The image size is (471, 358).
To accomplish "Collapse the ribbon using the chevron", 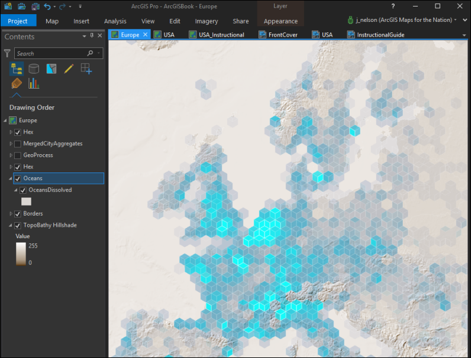I will pos(464,20).
